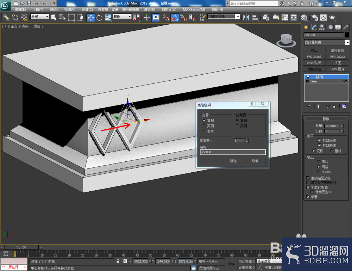The width and height of the screenshot is (352, 271).
Task: Collapse the 参数 rollout
Action: pos(326,119)
